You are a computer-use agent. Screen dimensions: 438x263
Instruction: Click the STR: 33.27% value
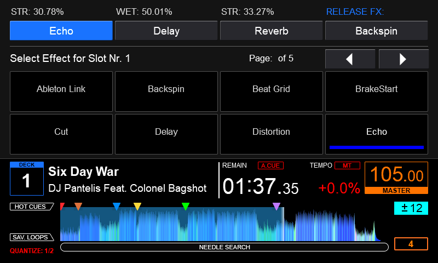point(247,12)
